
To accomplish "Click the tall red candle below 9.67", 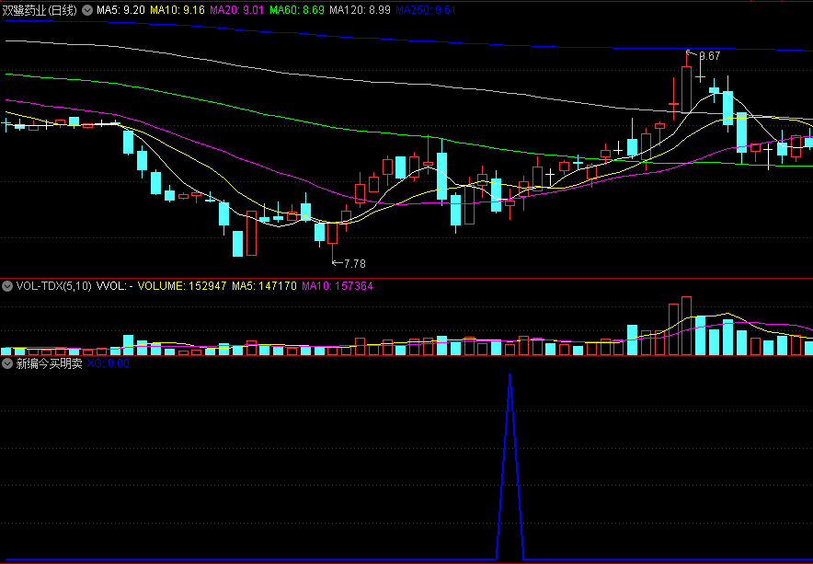I will (686, 90).
